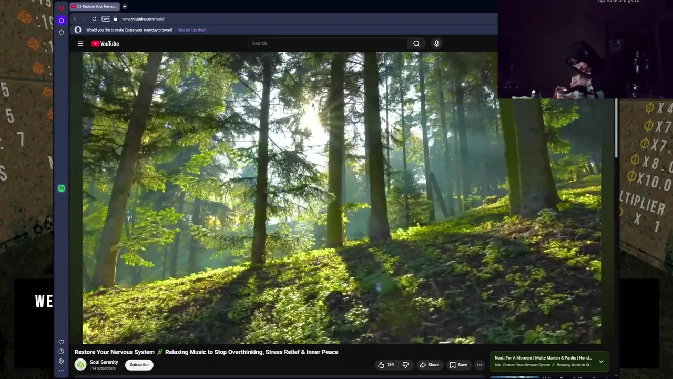Click the forest video player

coord(342,197)
